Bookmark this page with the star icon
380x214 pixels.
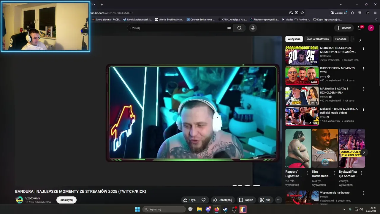302,13
